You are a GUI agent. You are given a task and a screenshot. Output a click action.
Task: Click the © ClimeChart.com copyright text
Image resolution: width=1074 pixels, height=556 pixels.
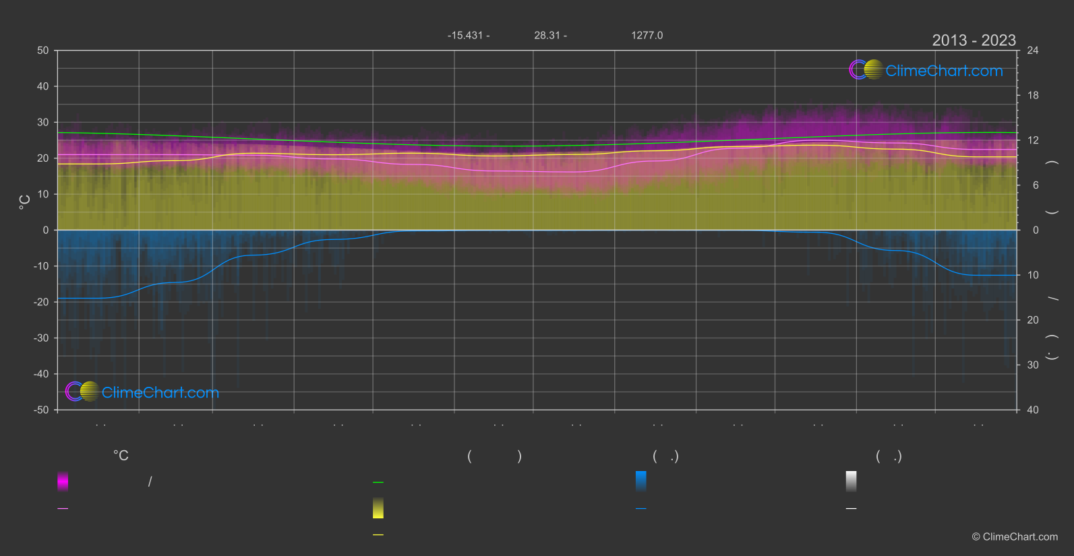[1015, 537]
